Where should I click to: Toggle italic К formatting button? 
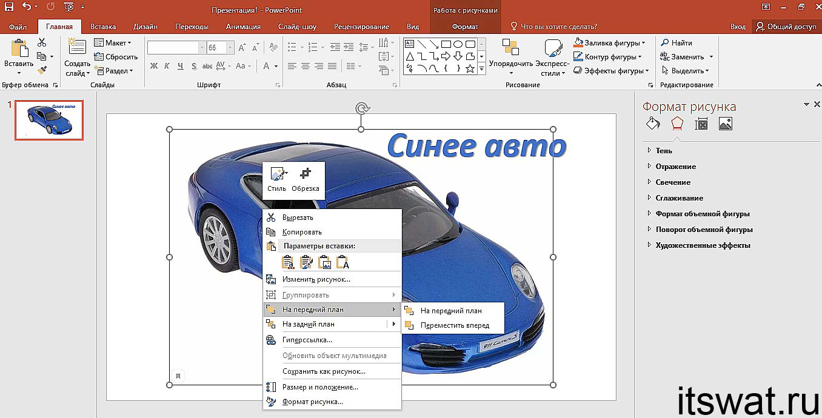click(x=167, y=66)
